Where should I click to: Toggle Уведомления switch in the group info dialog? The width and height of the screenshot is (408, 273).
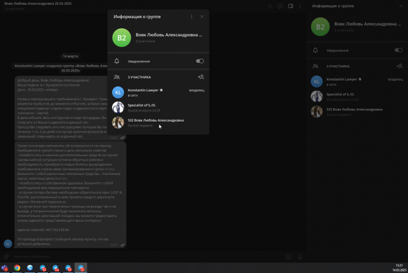(x=200, y=61)
